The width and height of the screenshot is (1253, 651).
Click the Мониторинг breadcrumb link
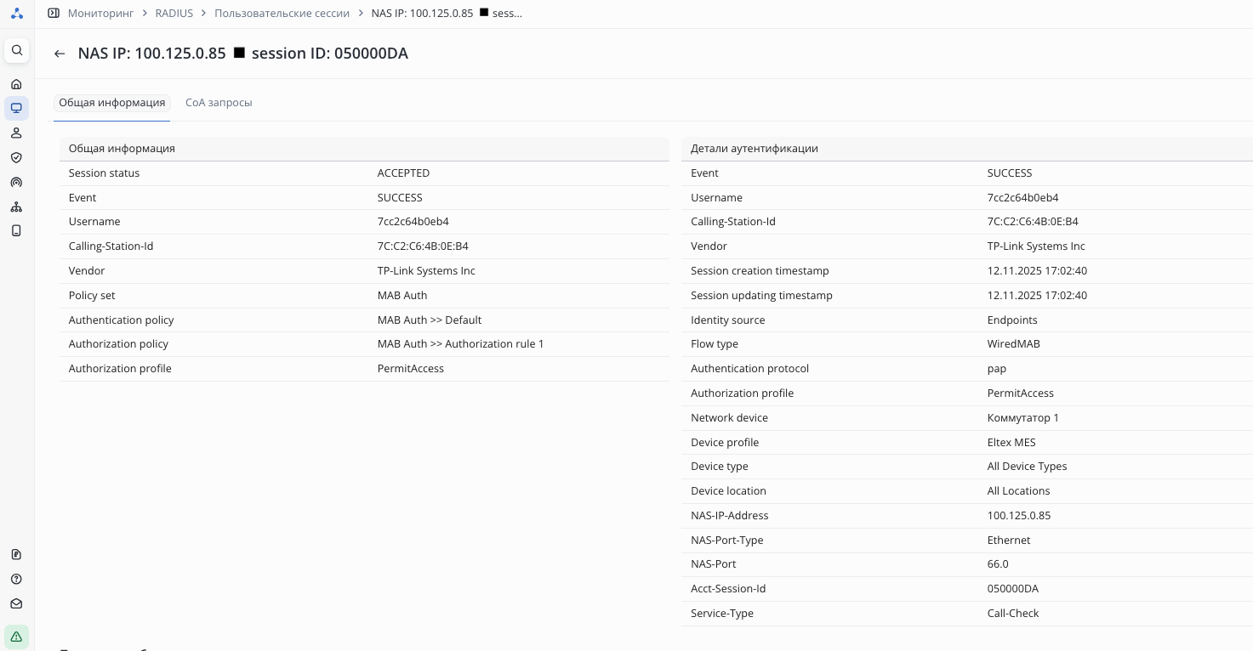click(101, 13)
